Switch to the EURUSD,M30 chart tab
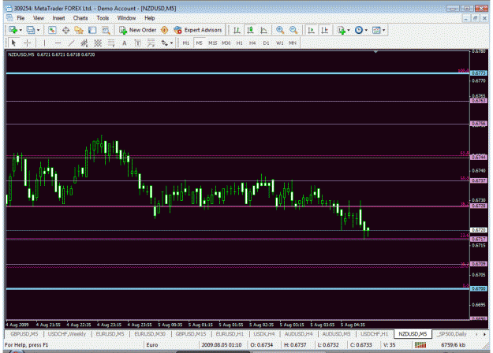Screen dimensions: 493x353 [150, 334]
